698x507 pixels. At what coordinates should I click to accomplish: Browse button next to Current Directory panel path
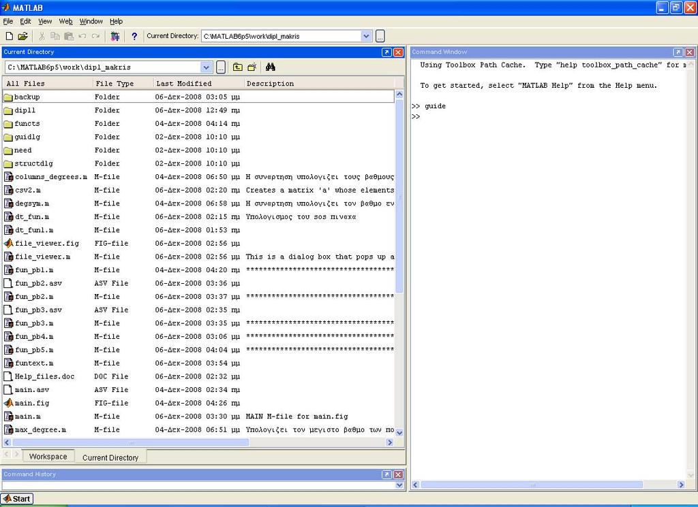[221, 67]
